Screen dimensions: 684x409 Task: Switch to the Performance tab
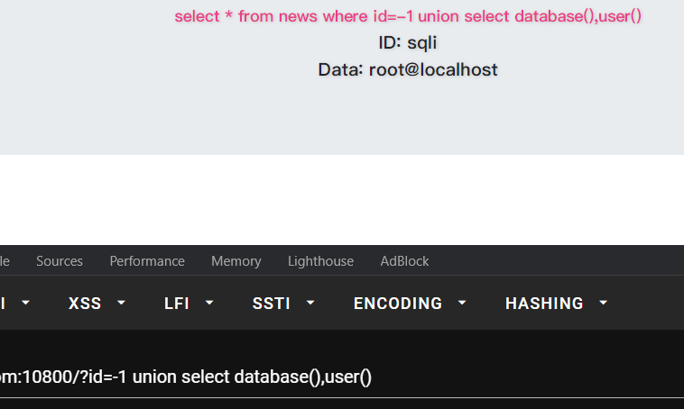(147, 261)
